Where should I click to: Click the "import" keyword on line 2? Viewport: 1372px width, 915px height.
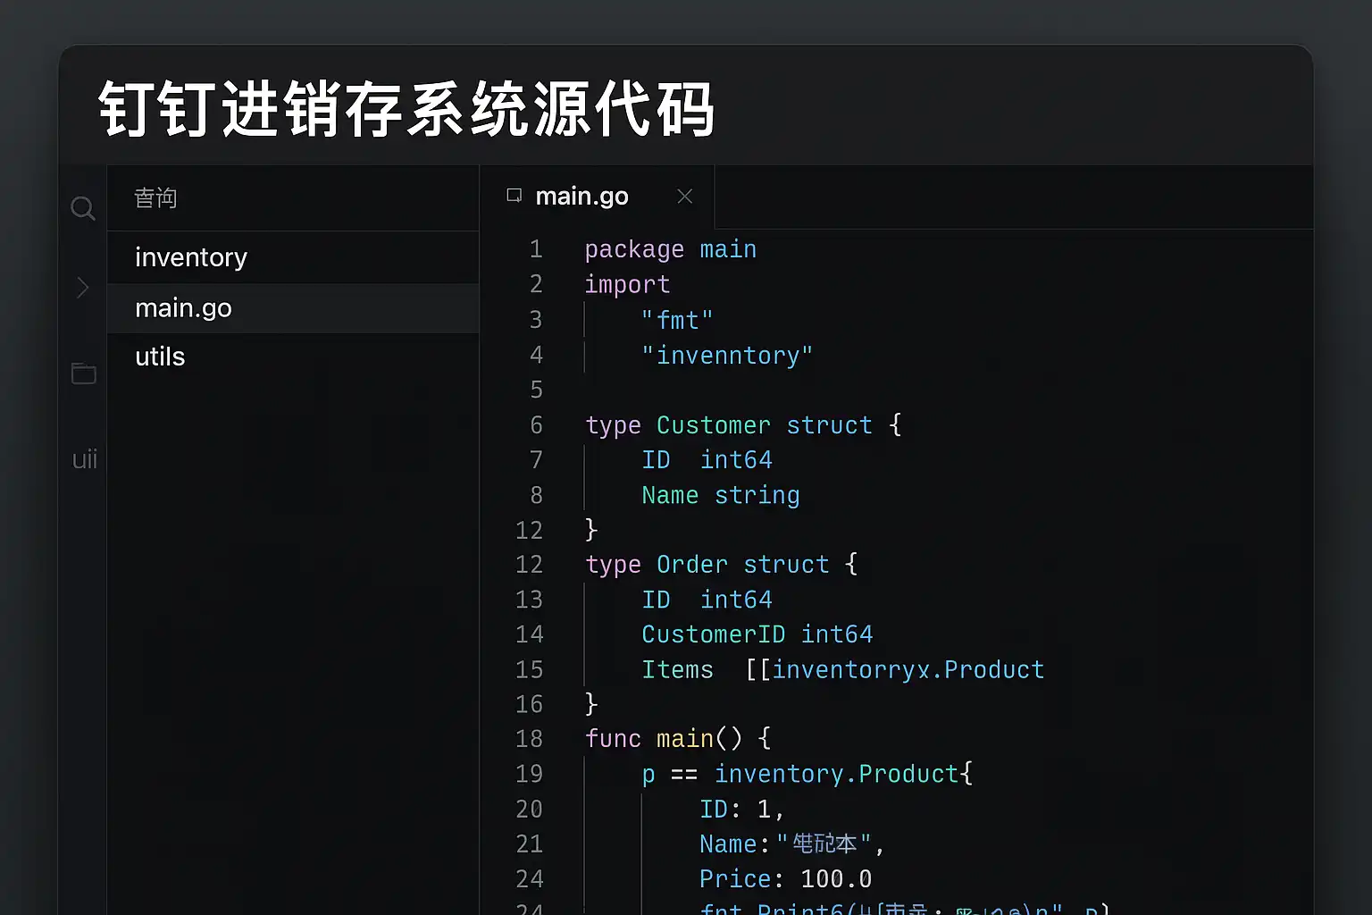coord(627,285)
